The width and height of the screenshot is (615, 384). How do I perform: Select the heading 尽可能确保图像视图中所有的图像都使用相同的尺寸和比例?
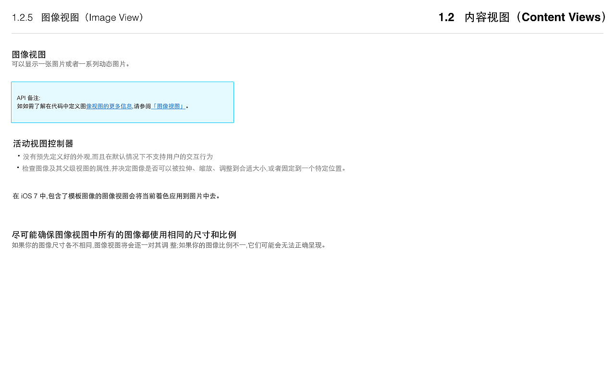tap(124, 235)
